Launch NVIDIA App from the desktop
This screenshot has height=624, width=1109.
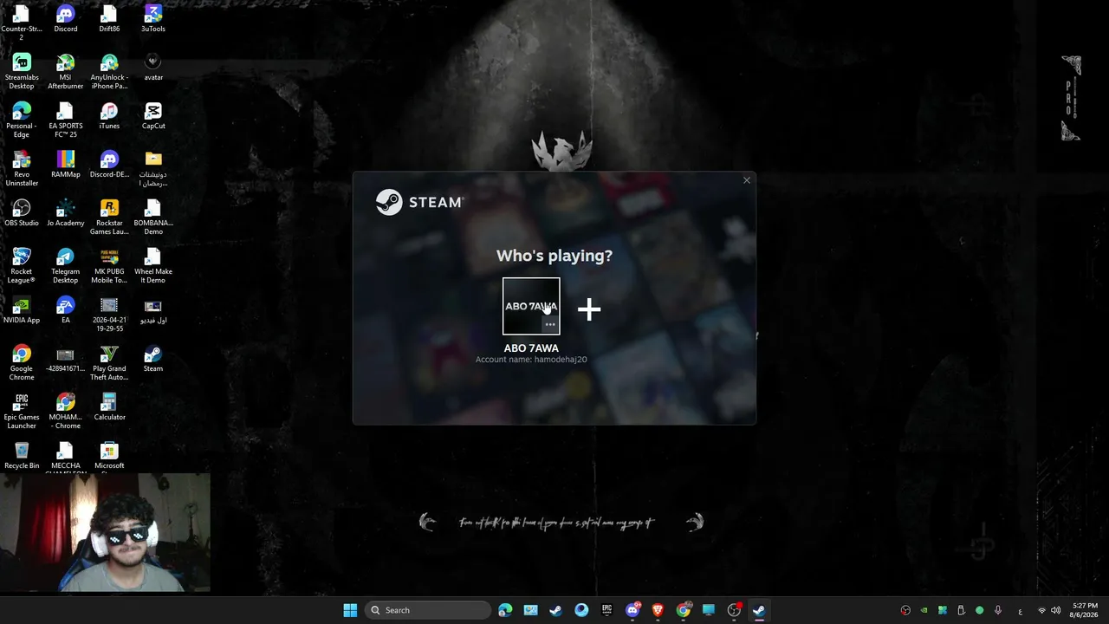point(22,310)
